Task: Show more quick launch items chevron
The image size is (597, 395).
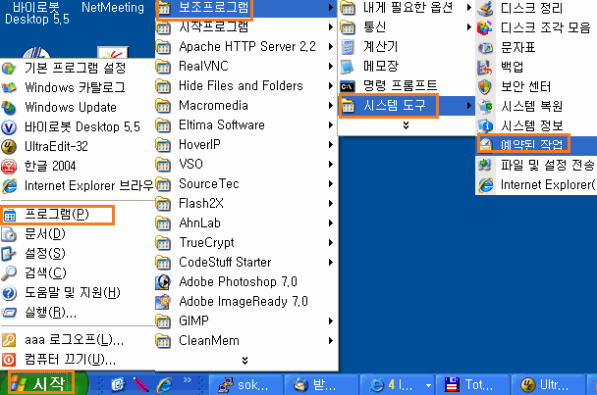Action: (187, 379)
